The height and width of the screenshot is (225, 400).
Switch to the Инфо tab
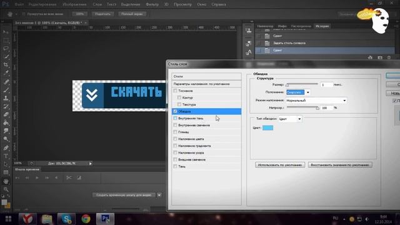point(282,26)
